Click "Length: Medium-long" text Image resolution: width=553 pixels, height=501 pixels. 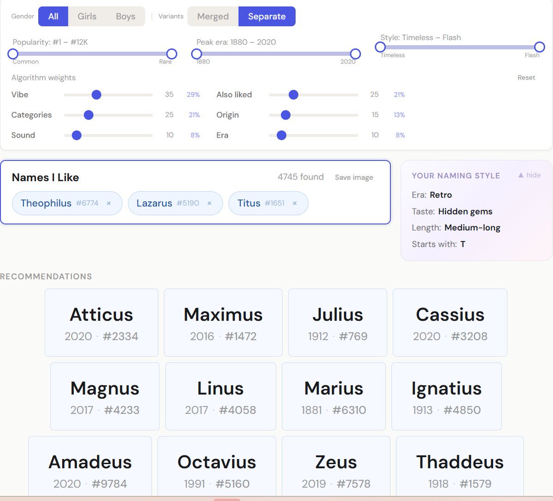[x=456, y=228]
